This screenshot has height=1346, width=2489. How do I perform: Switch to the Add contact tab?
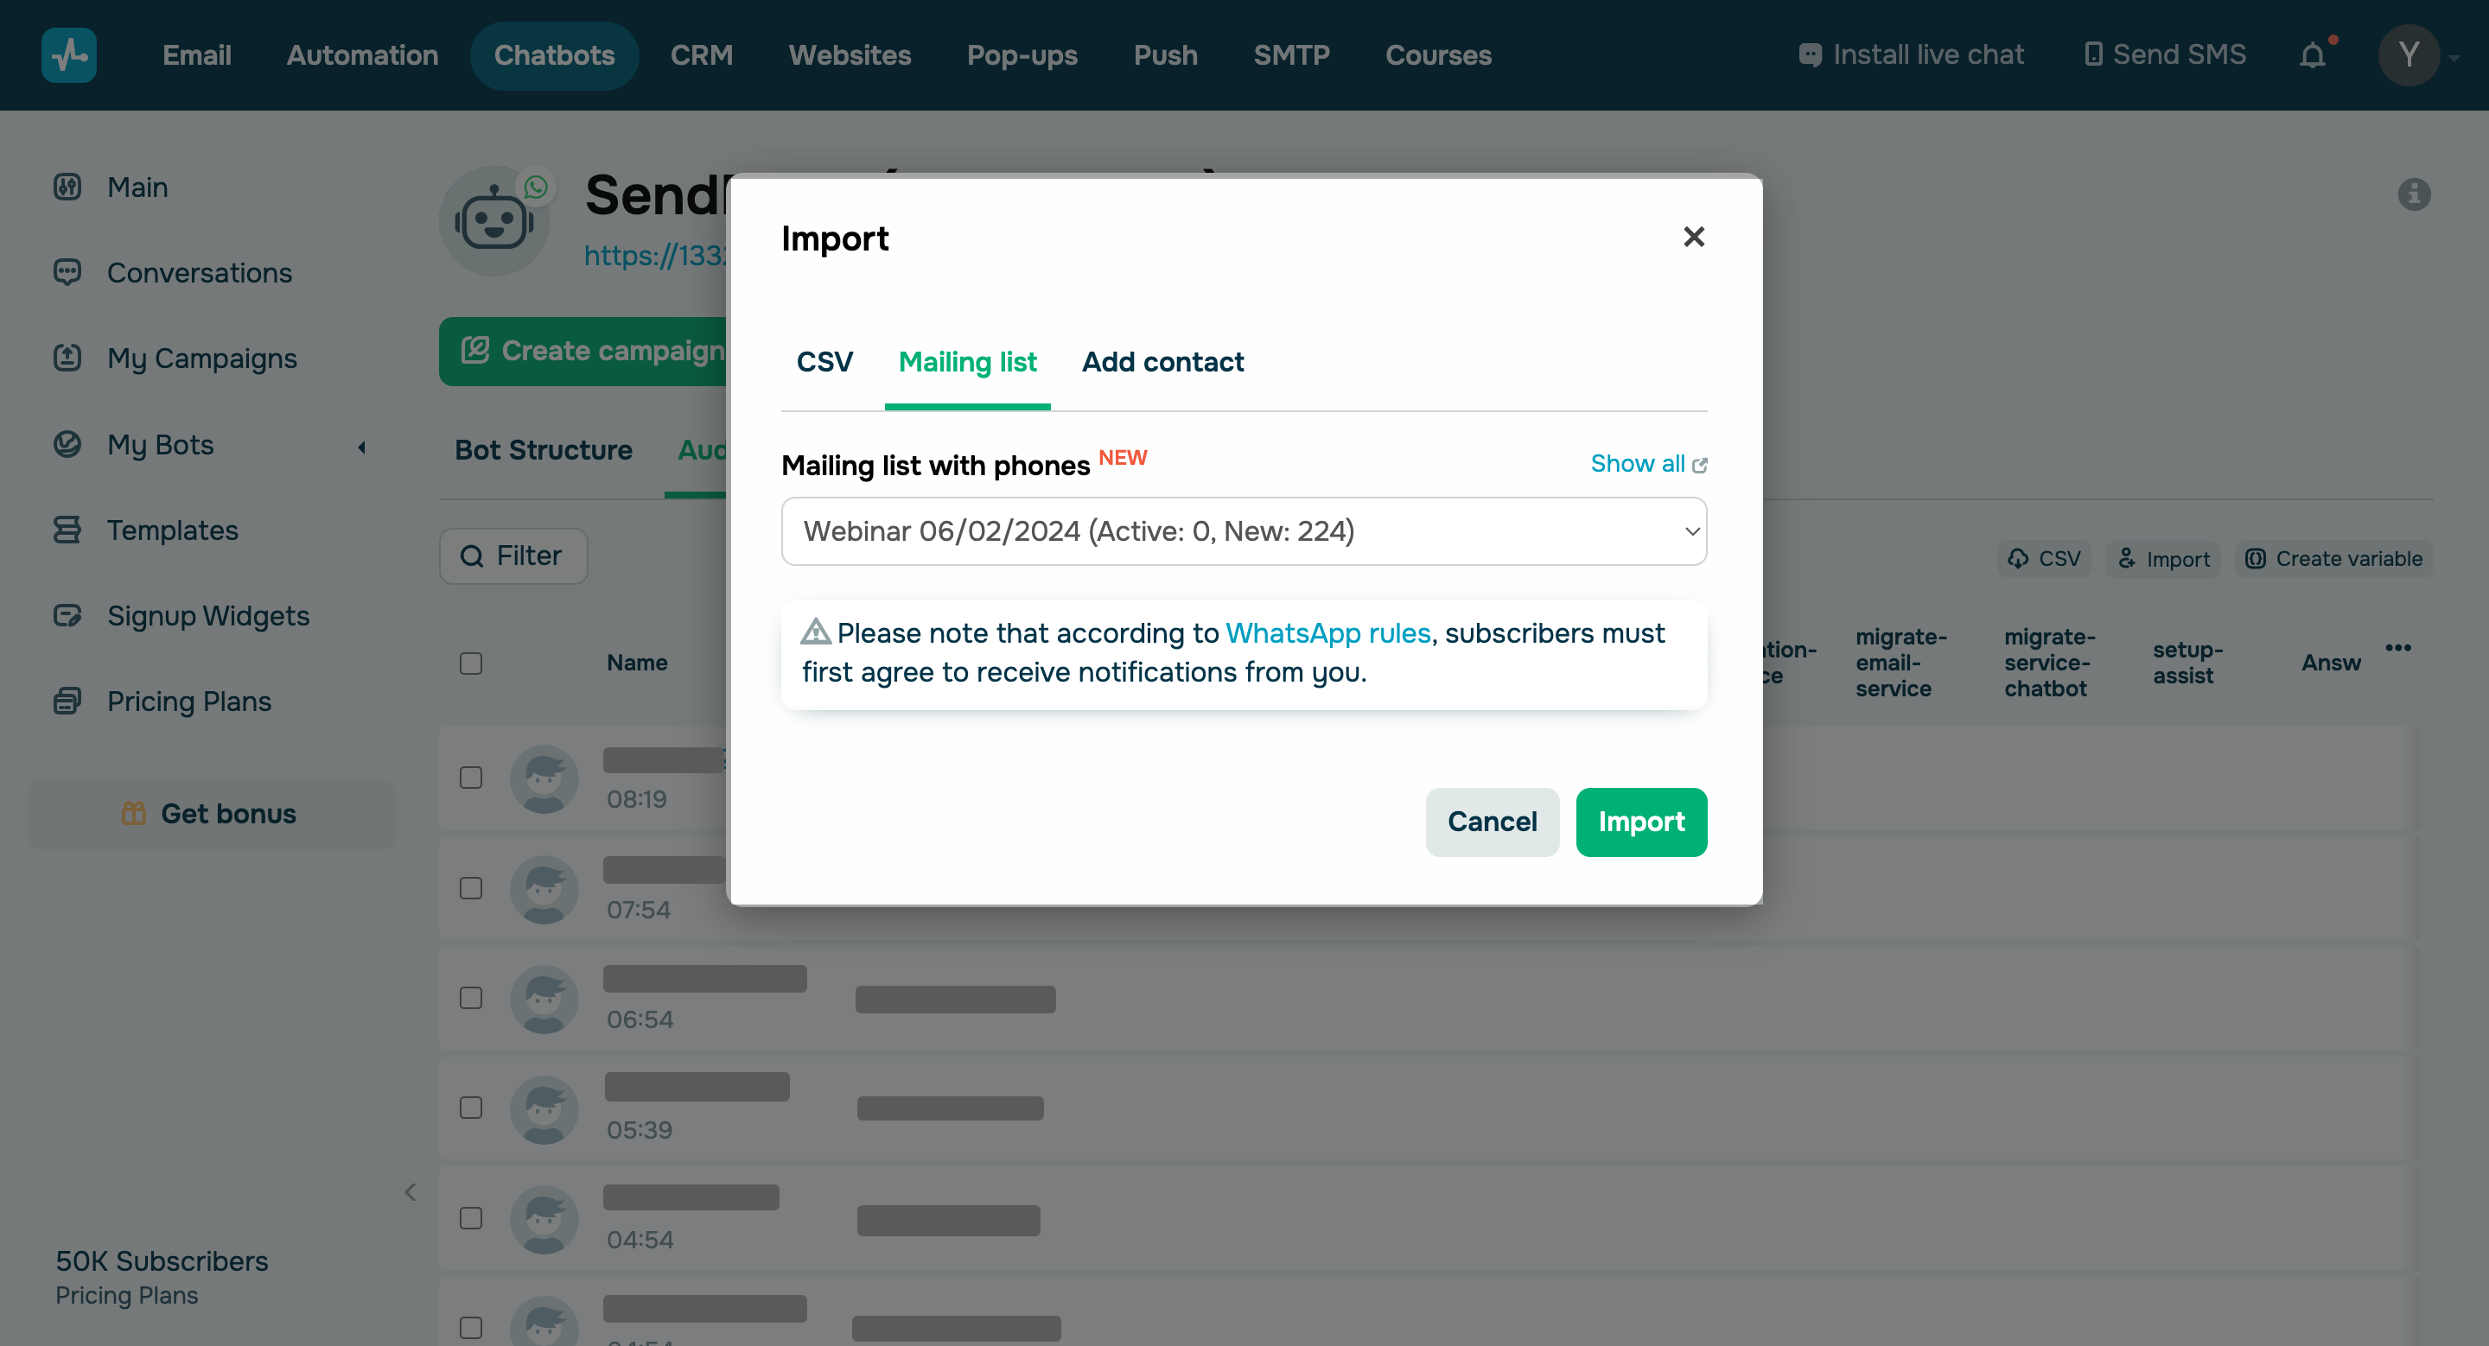1162,362
